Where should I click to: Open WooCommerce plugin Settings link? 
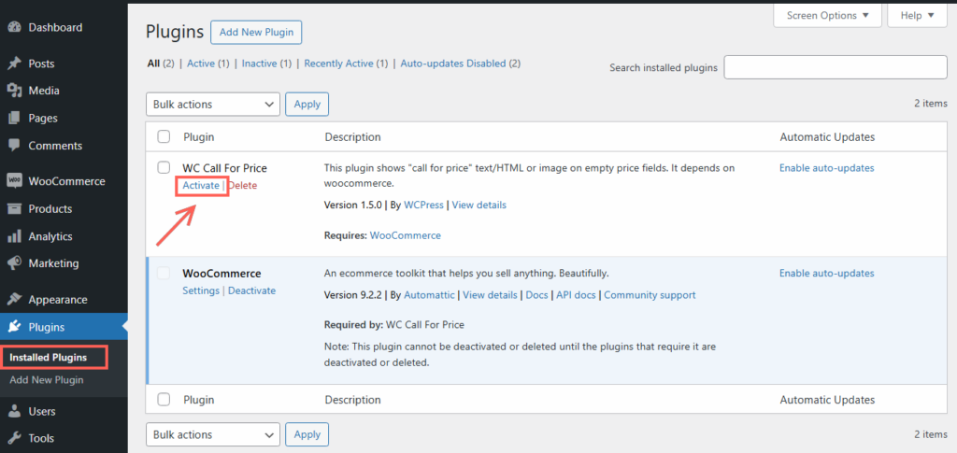click(201, 290)
